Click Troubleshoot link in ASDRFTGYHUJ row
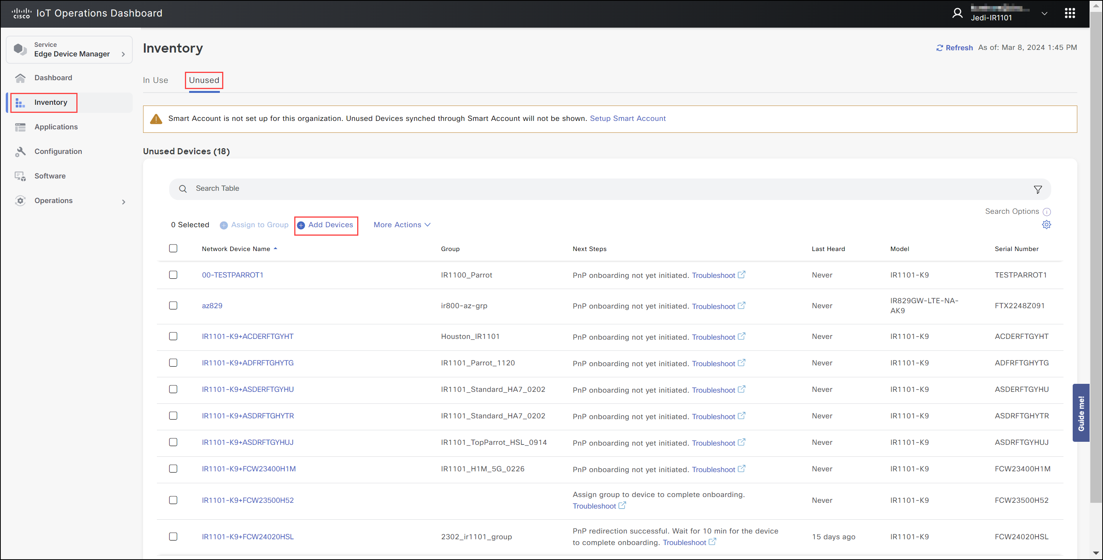This screenshot has width=1103, height=560. pyautogui.click(x=713, y=443)
